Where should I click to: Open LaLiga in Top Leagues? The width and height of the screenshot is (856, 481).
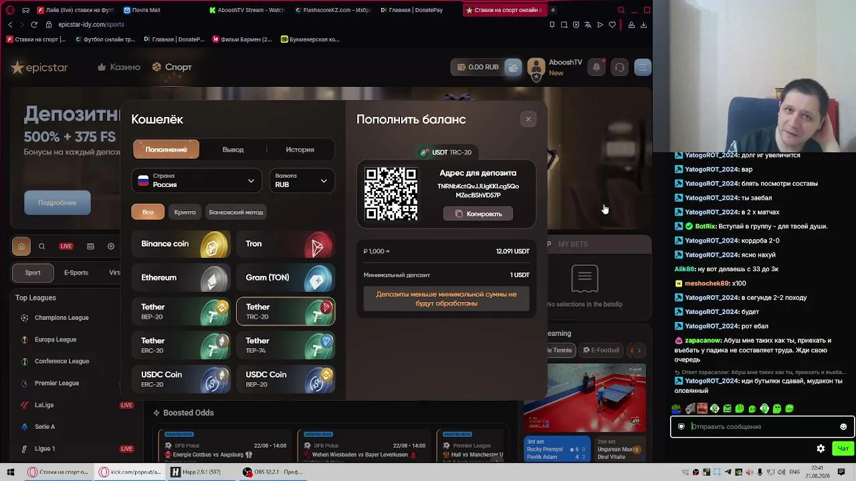coord(44,405)
